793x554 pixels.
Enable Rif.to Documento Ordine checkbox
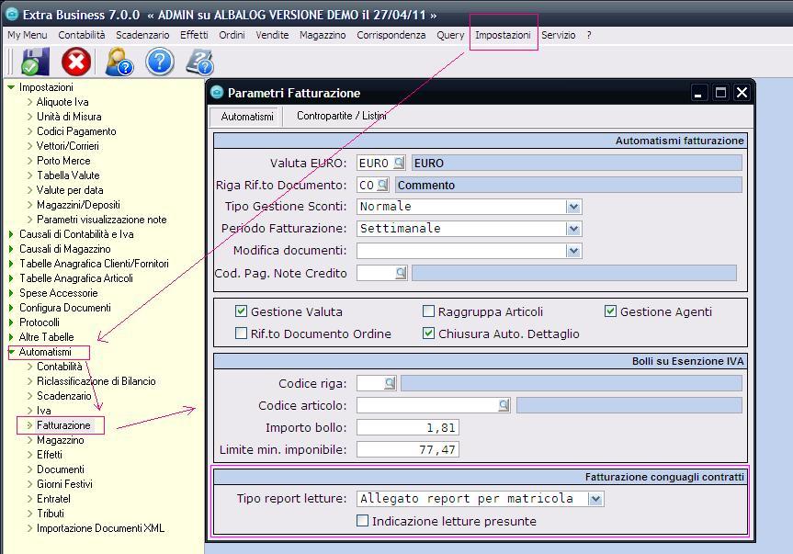point(242,334)
